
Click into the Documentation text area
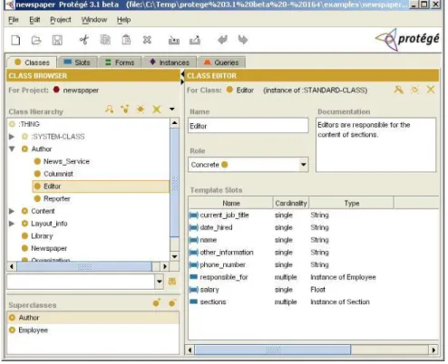(x=375, y=145)
